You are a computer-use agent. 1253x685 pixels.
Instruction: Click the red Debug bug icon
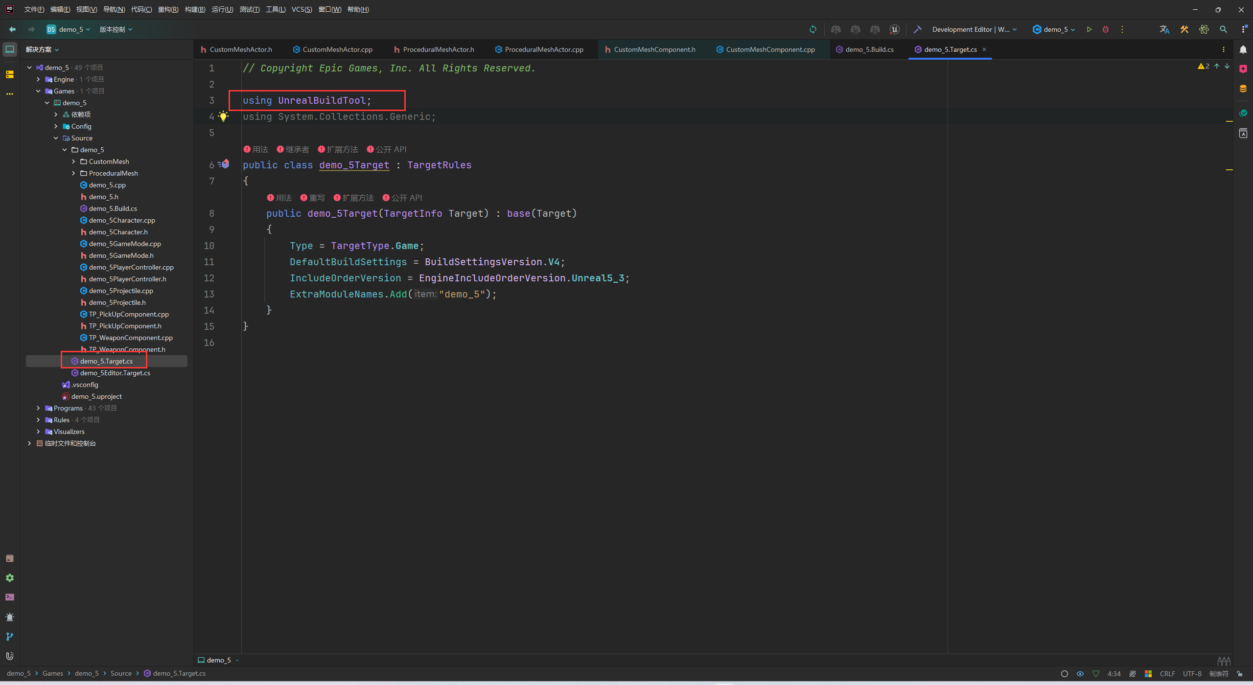[1106, 29]
